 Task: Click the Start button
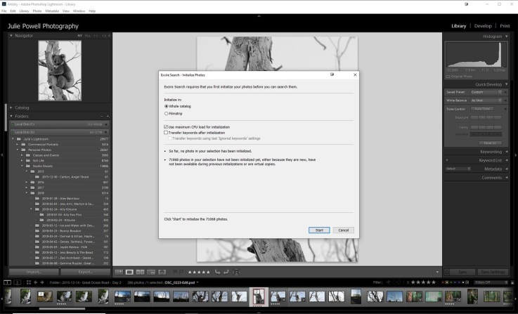click(x=319, y=230)
